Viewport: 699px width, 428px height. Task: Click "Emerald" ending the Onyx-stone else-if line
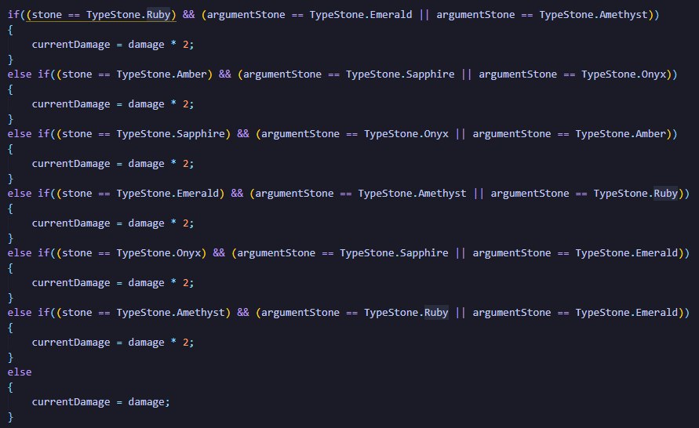[657, 253]
